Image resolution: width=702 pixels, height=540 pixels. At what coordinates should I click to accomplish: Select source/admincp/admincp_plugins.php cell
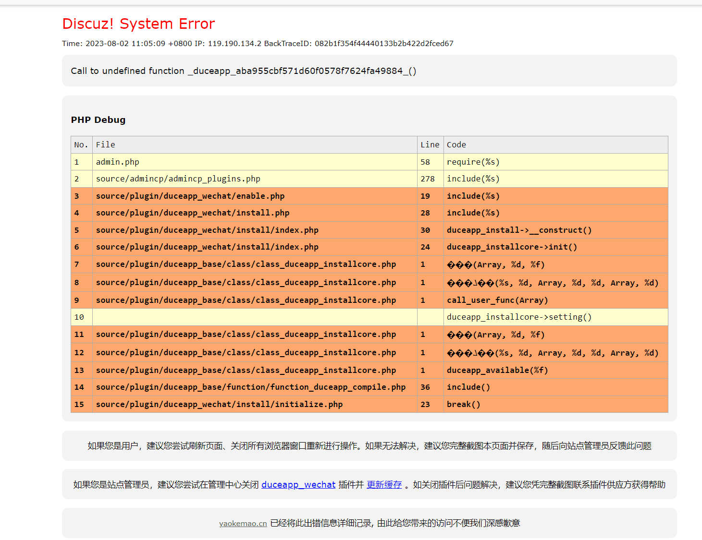point(255,179)
